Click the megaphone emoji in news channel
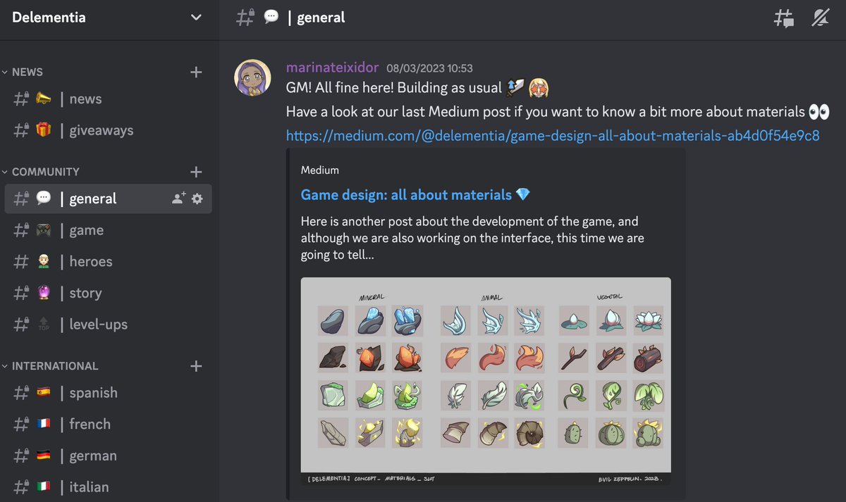846x502 pixels. 44,99
